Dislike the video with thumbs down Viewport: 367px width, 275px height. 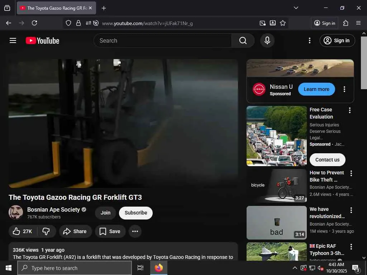point(46,231)
